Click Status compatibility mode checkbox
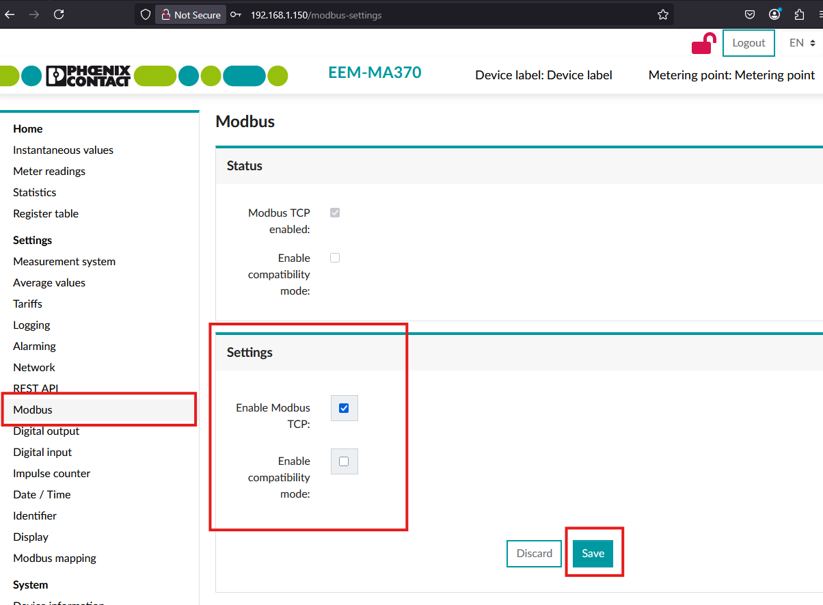This screenshot has width=823, height=605. click(335, 258)
